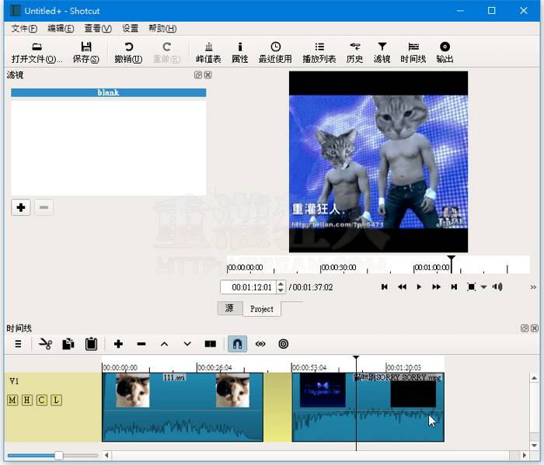Viewport: 544px width, 465px height.
Task: Split clip at the playhead icon
Action: coord(211,344)
